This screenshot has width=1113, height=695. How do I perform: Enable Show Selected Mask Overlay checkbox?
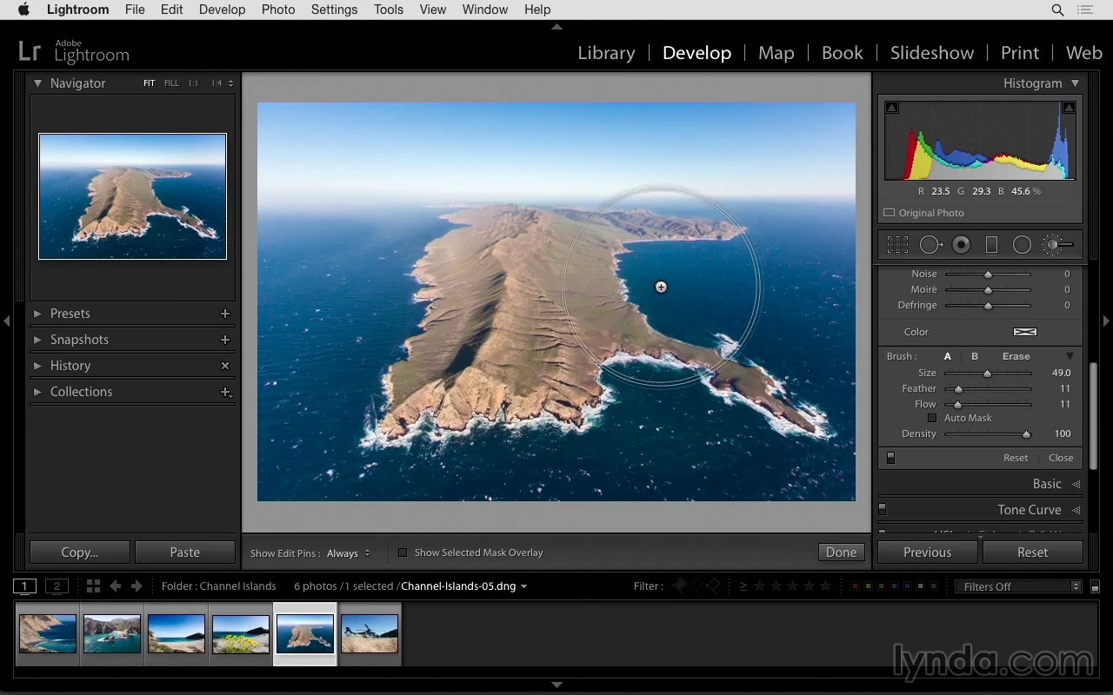click(403, 553)
